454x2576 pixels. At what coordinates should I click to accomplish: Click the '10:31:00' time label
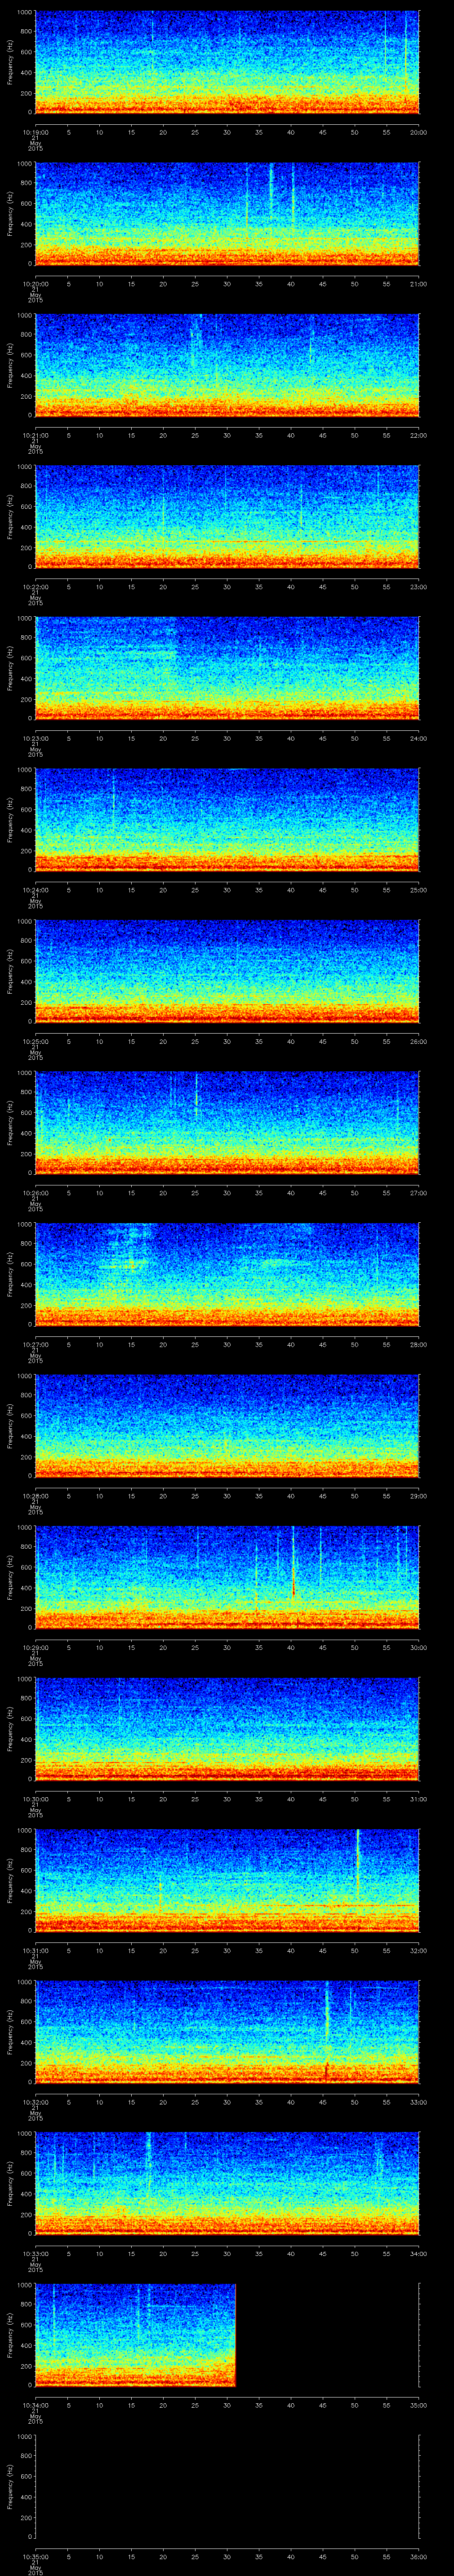point(35,1950)
